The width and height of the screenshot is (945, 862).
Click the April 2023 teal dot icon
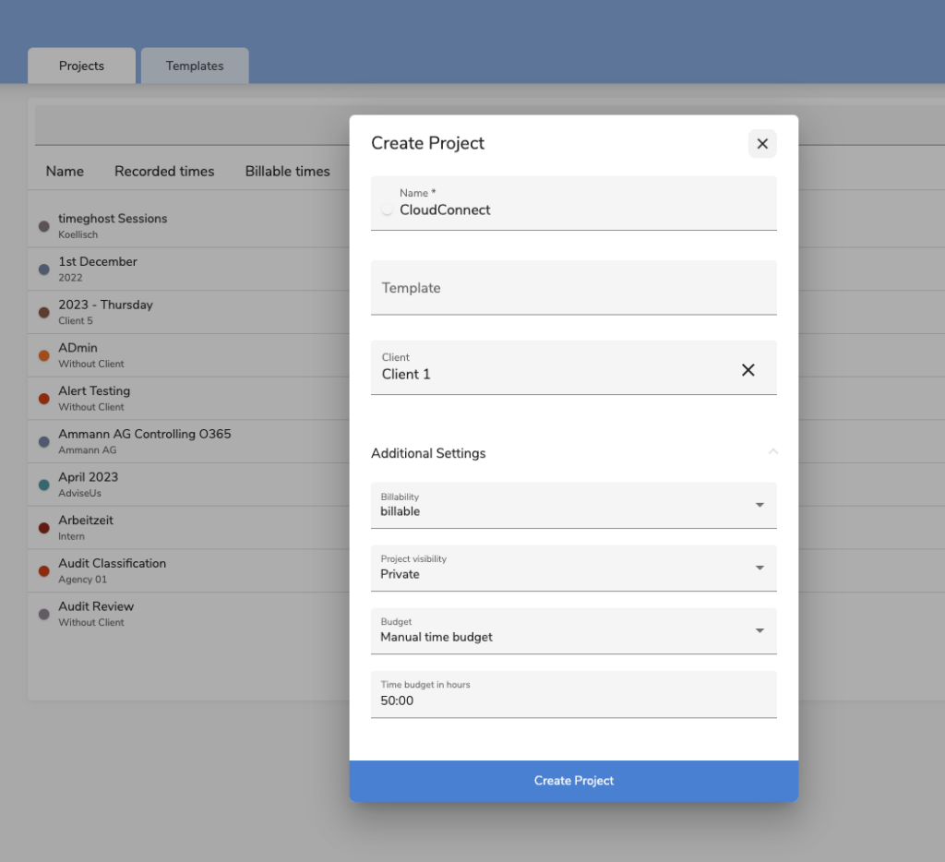coord(43,485)
